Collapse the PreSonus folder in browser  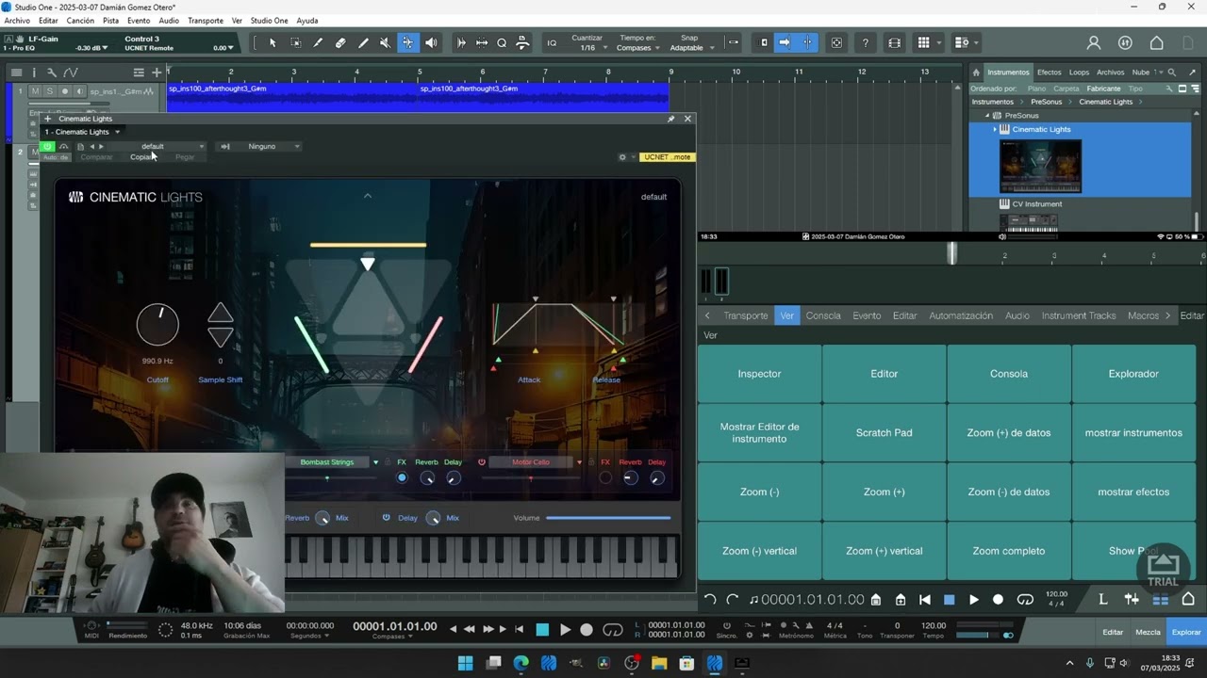coord(986,116)
